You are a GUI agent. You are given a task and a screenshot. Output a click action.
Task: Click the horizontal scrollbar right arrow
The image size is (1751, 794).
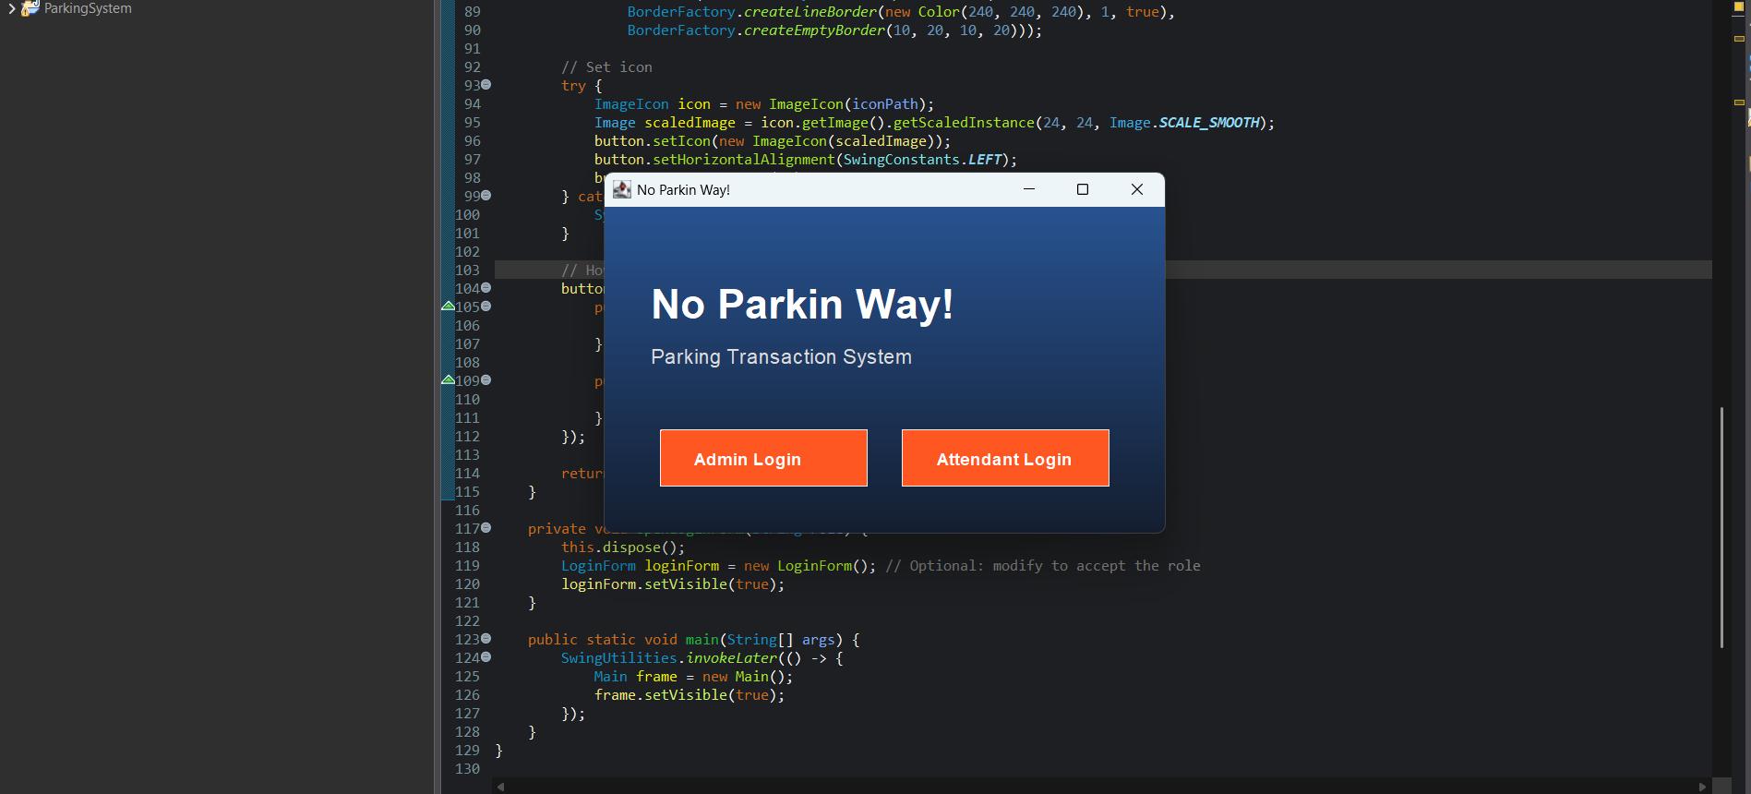(1703, 787)
